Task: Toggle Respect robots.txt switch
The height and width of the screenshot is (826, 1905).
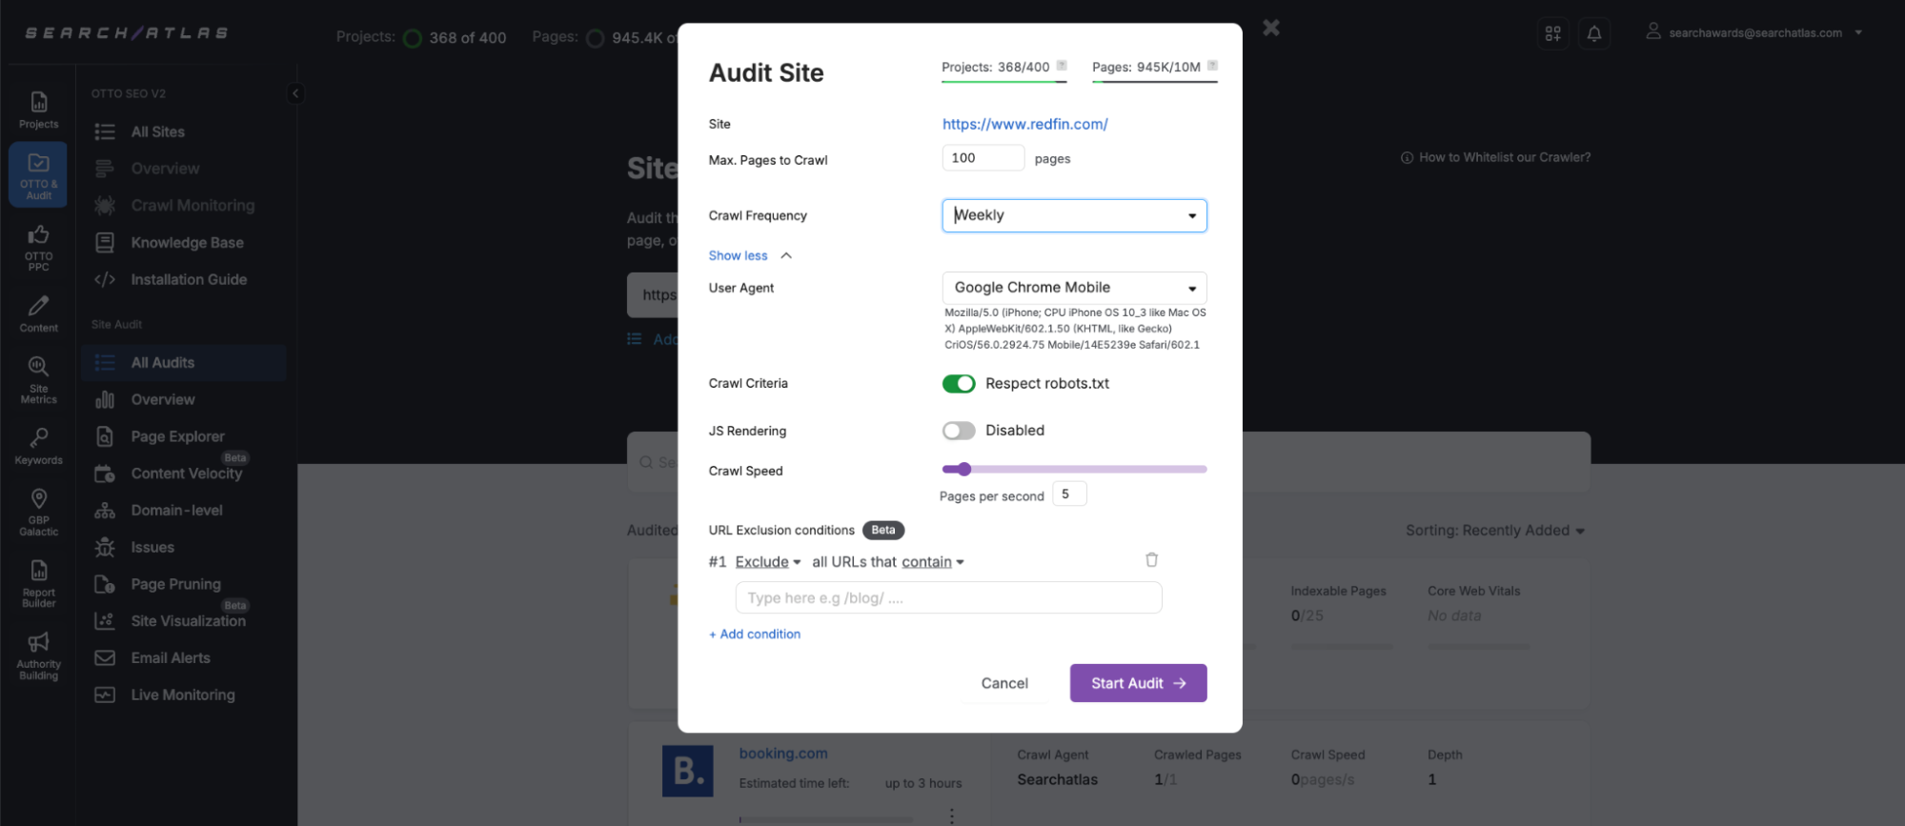Action: click(x=959, y=383)
